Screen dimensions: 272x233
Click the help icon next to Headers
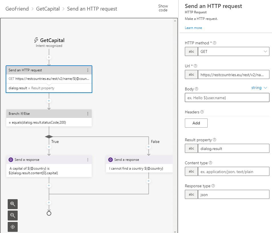(202, 112)
